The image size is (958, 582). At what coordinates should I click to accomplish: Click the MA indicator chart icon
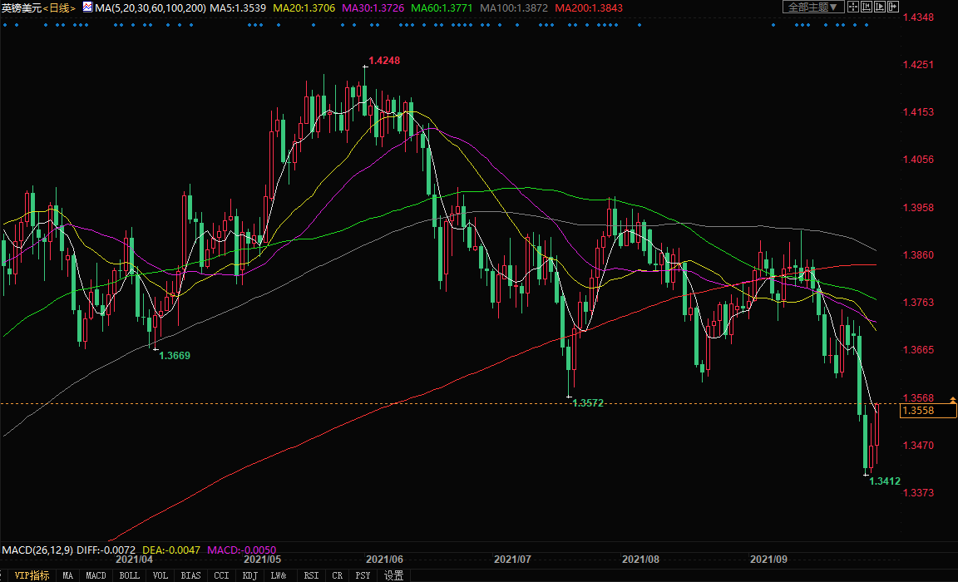pyautogui.click(x=87, y=7)
